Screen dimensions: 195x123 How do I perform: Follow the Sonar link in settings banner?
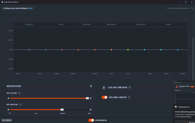[30, 8]
